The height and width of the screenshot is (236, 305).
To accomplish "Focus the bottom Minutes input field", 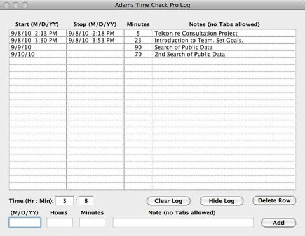I will coord(92,223).
